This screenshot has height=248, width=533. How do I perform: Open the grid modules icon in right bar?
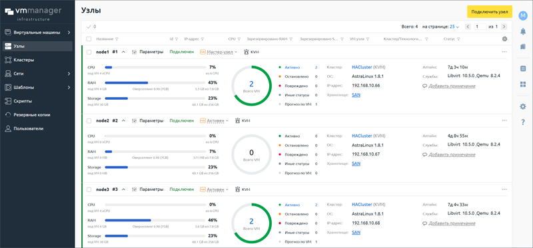pos(523,84)
